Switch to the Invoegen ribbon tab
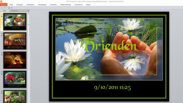Image resolution: width=183 pixels, height=103 pixels. (20, 5)
